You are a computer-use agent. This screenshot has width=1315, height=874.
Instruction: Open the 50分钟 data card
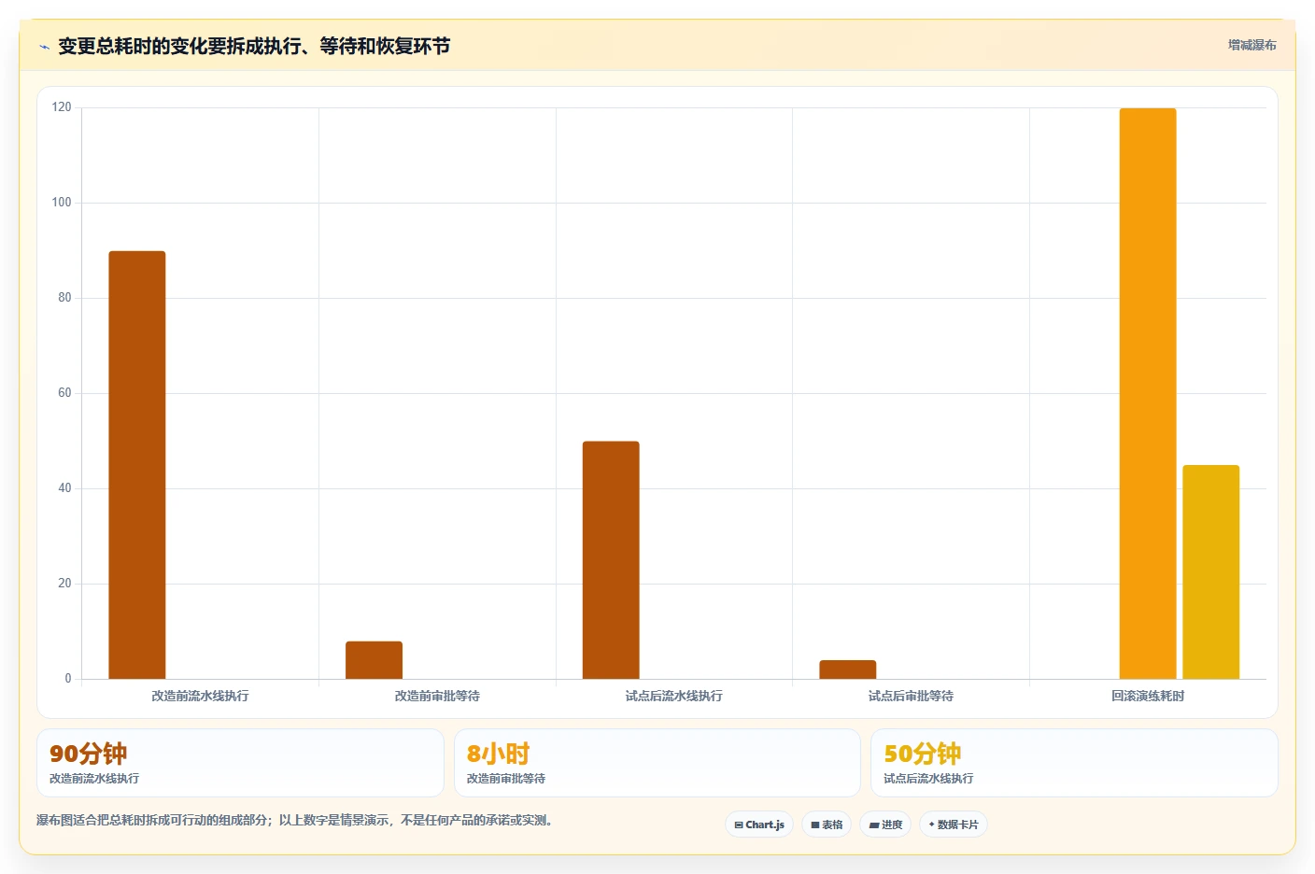[x=1074, y=763]
